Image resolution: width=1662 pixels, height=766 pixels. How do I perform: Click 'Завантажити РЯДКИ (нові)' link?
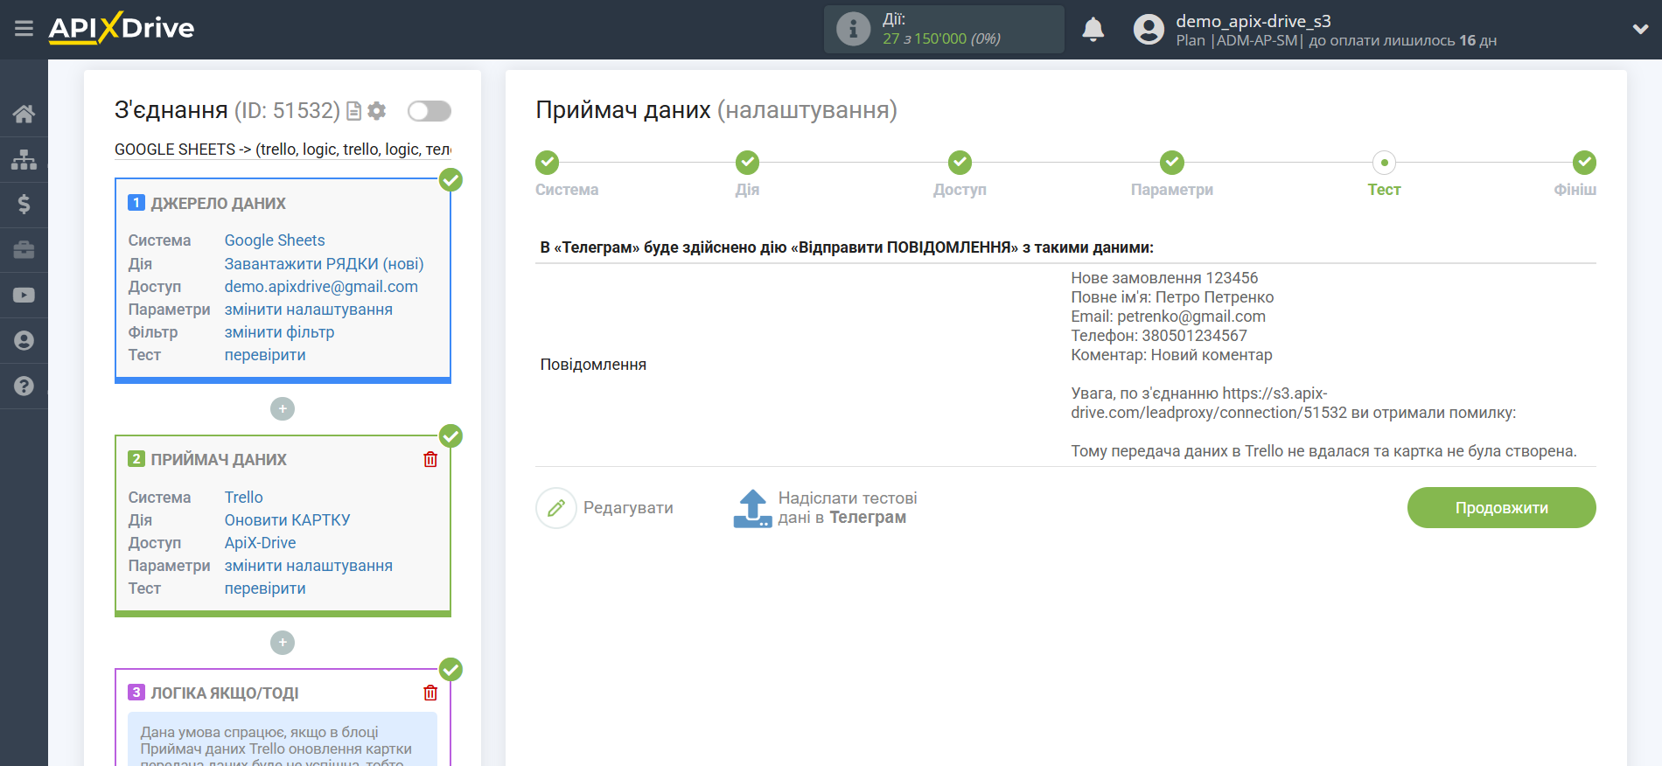click(324, 264)
